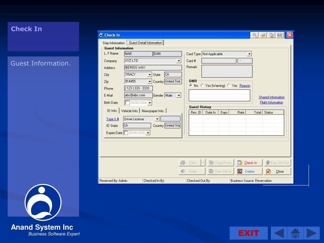Open the Company dropdown
This screenshot has height=243, width=324.
pyautogui.click(x=179, y=61)
